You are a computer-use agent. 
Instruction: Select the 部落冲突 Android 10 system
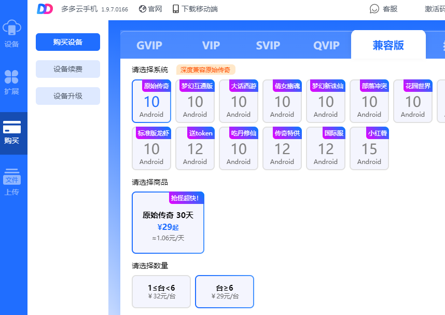[x=369, y=101]
